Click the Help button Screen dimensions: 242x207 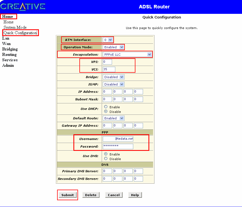[x=135, y=195]
